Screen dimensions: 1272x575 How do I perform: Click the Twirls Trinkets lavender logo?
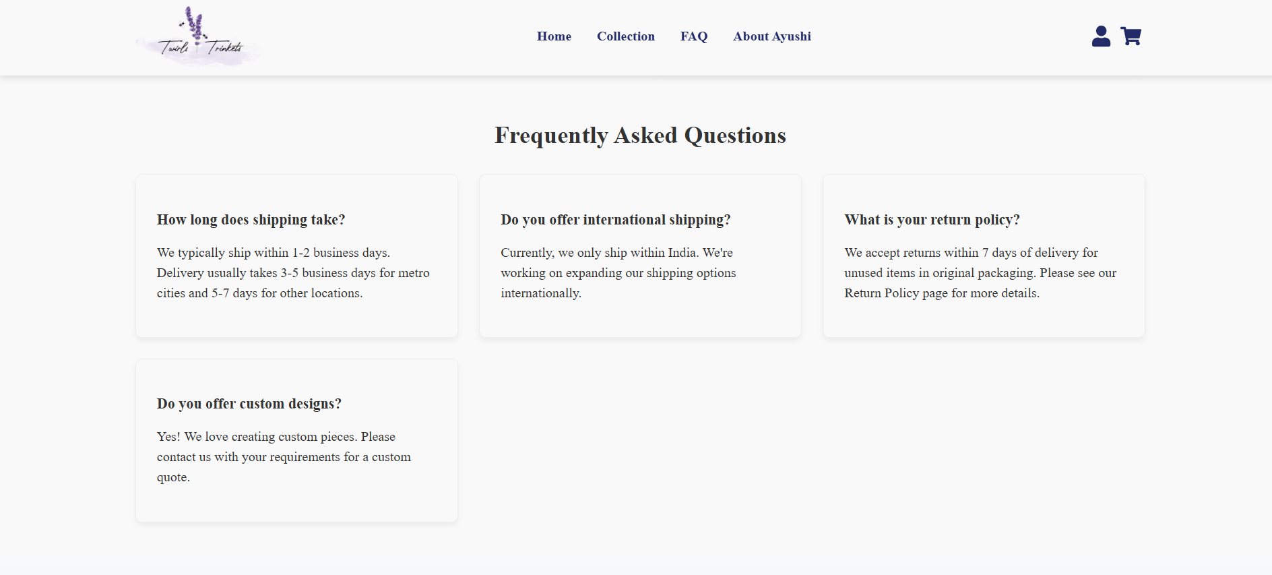[198, 37]
